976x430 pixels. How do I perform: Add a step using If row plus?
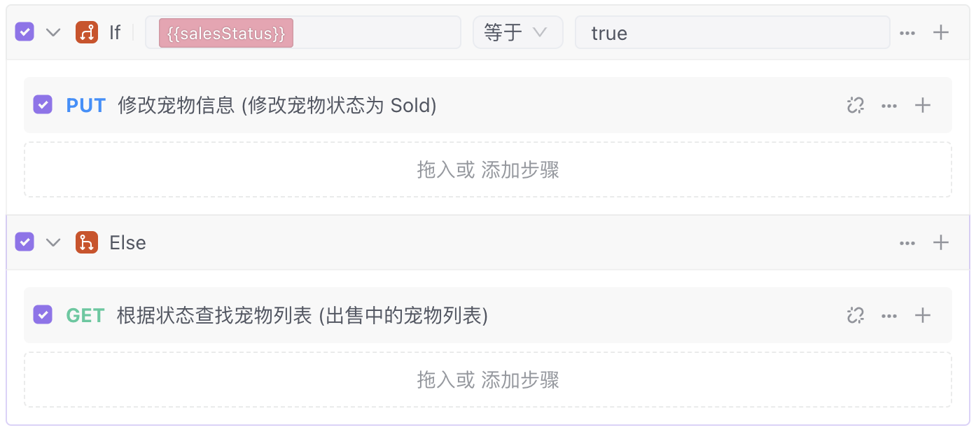(x=941, y=32)
